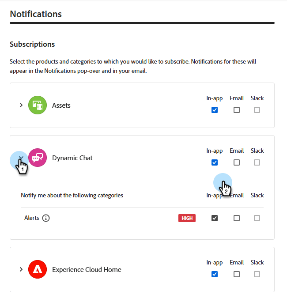Collapse the Dynamic Chat section
This screenshot has width=287, height=298.
[21, 158]
